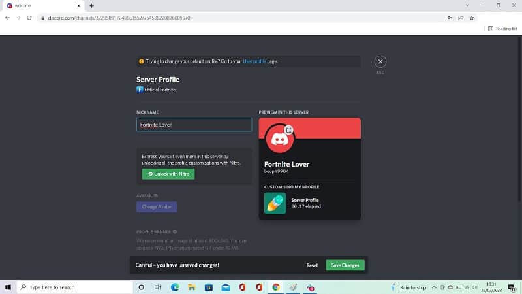Click the page vertical scrollbar
This screenshot has width=522, height=294.
point(519,118)
